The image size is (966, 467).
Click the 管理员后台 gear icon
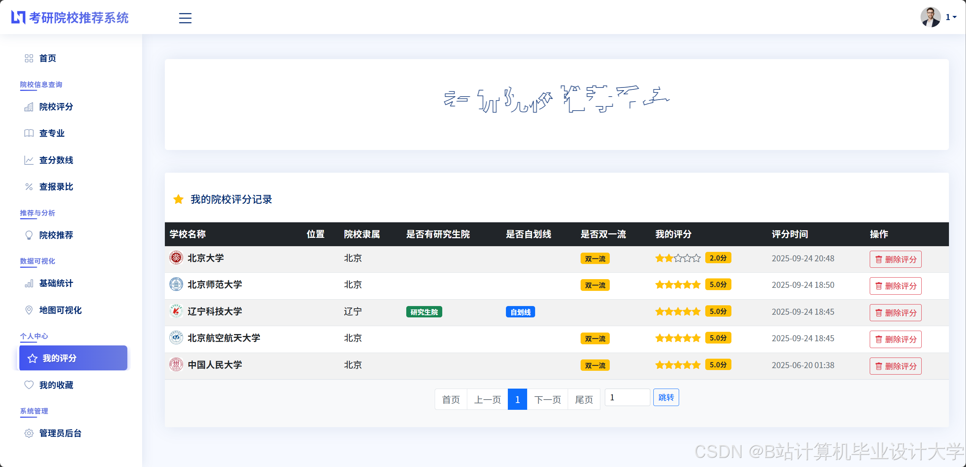(29, 433)
